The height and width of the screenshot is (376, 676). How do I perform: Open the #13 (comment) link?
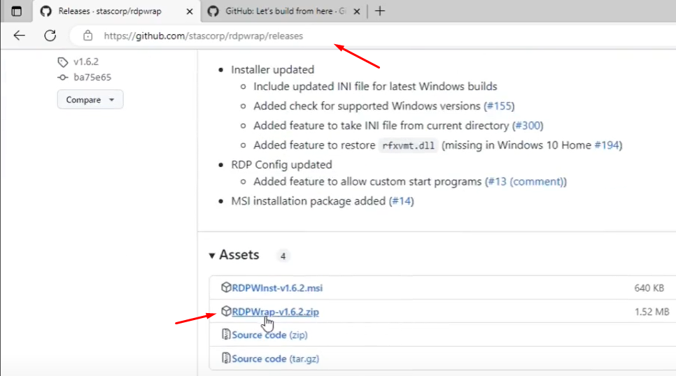(526, 182)
